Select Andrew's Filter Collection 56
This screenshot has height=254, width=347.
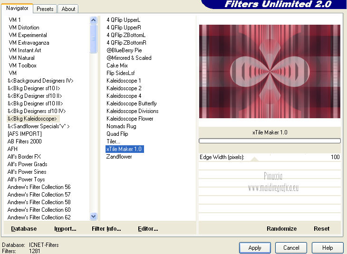pyautogui.click(x=39, y=187)
